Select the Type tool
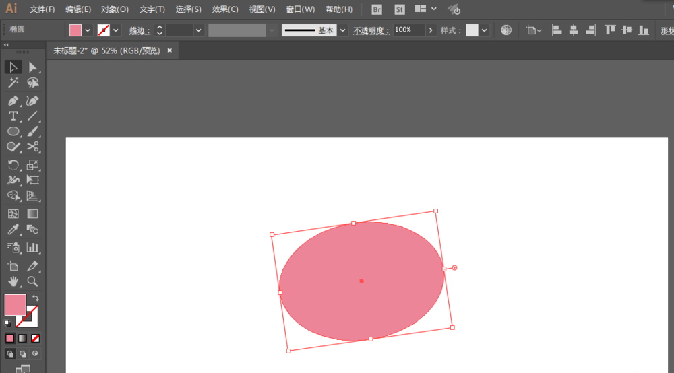Image resolution: width=674 pixels, height=373 pixels. (13, 116)
